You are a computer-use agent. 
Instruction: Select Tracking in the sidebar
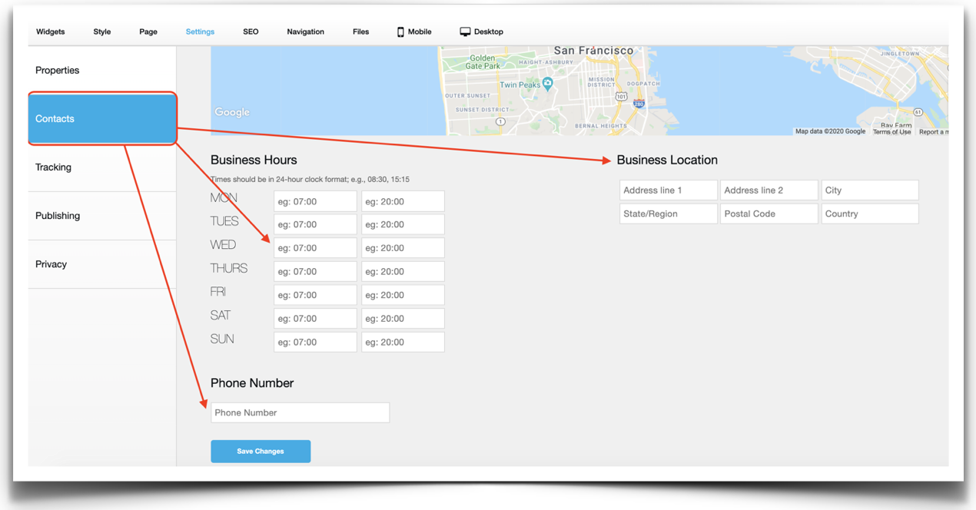click(x=53, y=167)
